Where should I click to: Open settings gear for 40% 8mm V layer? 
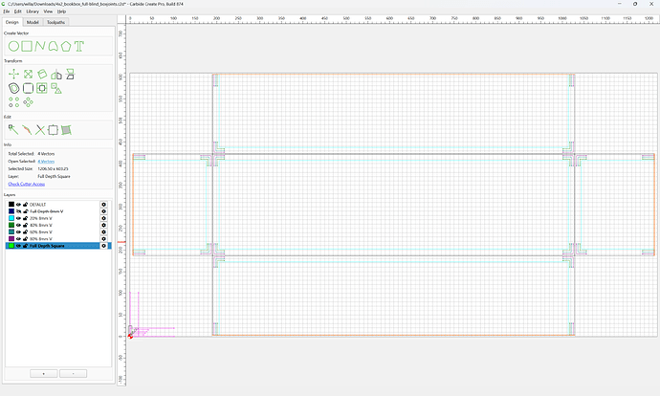tap(103, 225)
